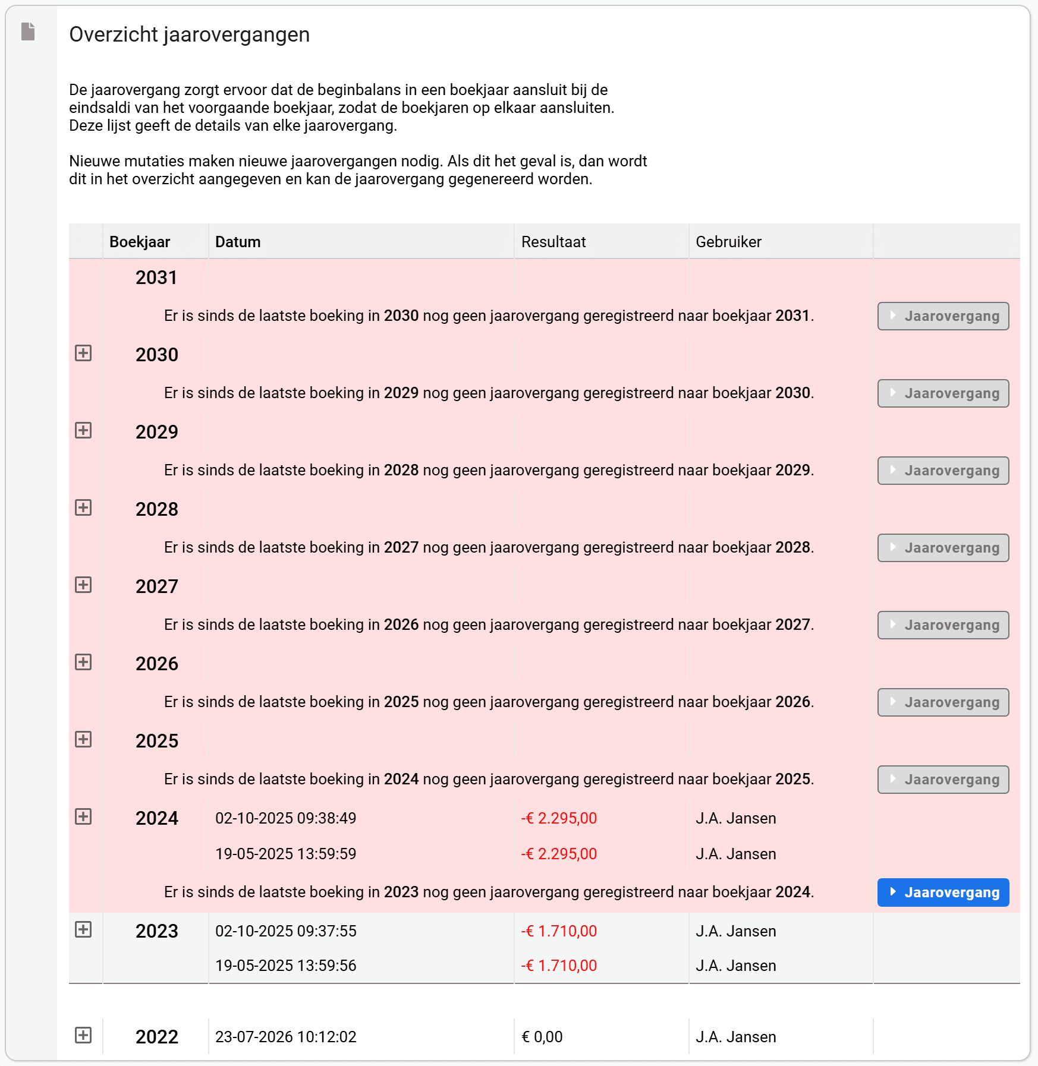Click the greyed Jaarovergang button for boekjaar 2029
The width and height of the screenshot is (1038, 1066).
coord(943,471)
